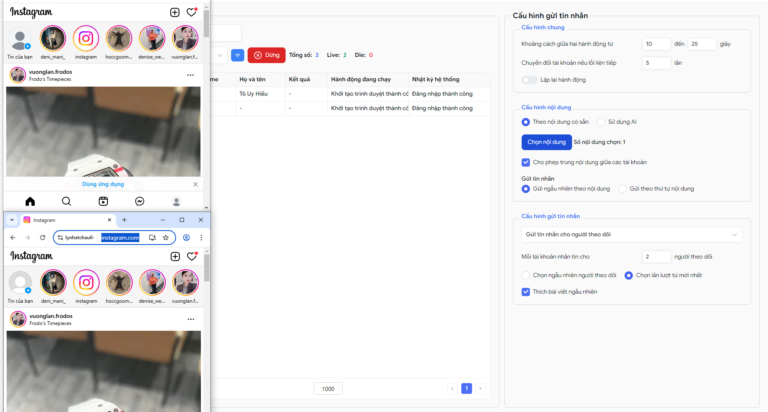The height and width of the screenshot is (412, 768).
Task: Open notifications heart in Instagram window without tab bar
Action: (191, 12)
